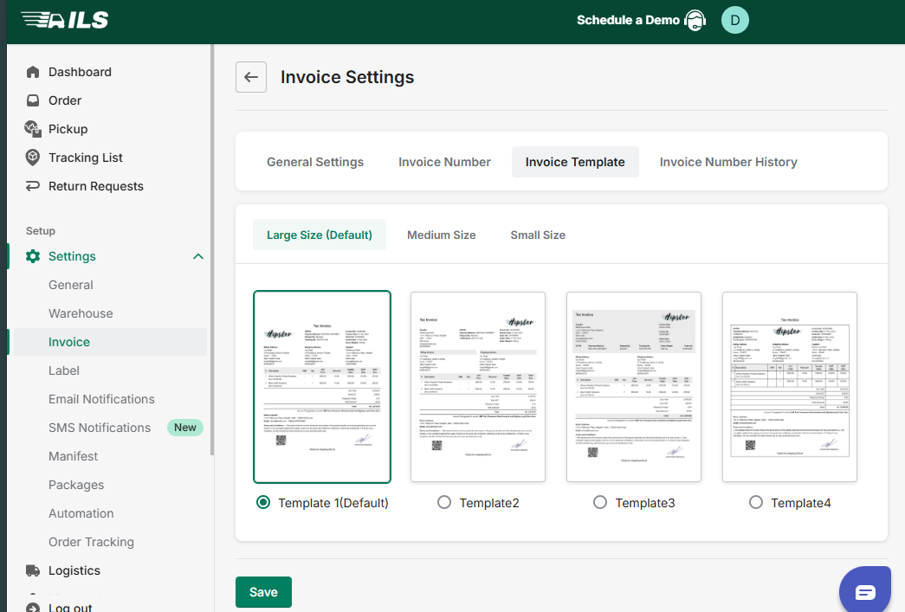The image size is (905, 612).
Task: Open Invoice Number History tab
Action: point(728,162)
